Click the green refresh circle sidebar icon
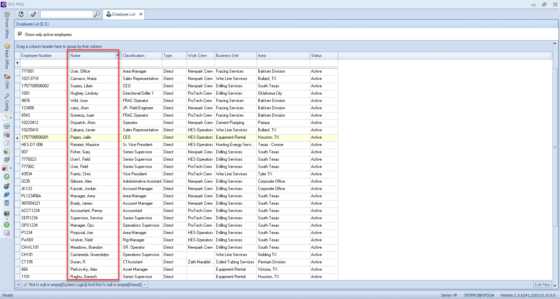 click(7, 177)
